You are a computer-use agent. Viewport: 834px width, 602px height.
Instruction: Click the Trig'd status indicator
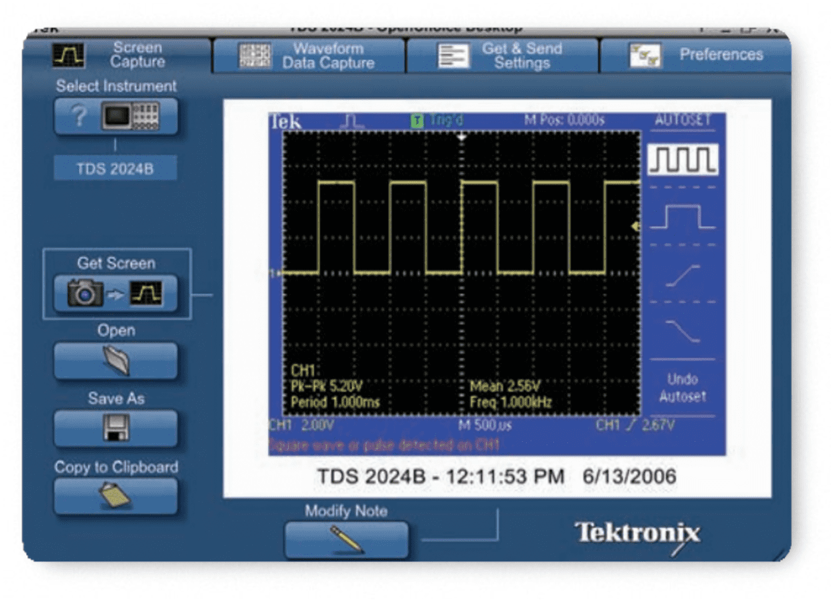(x=439, y=120)
